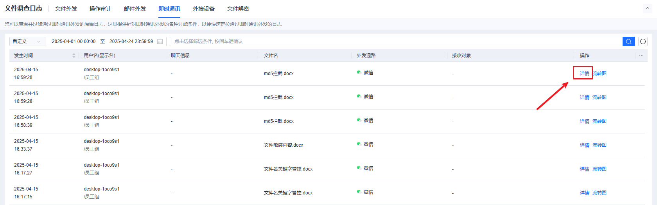Click the blue search magnifier button
This screenshot has height=205, width=657.
[628, 41]
